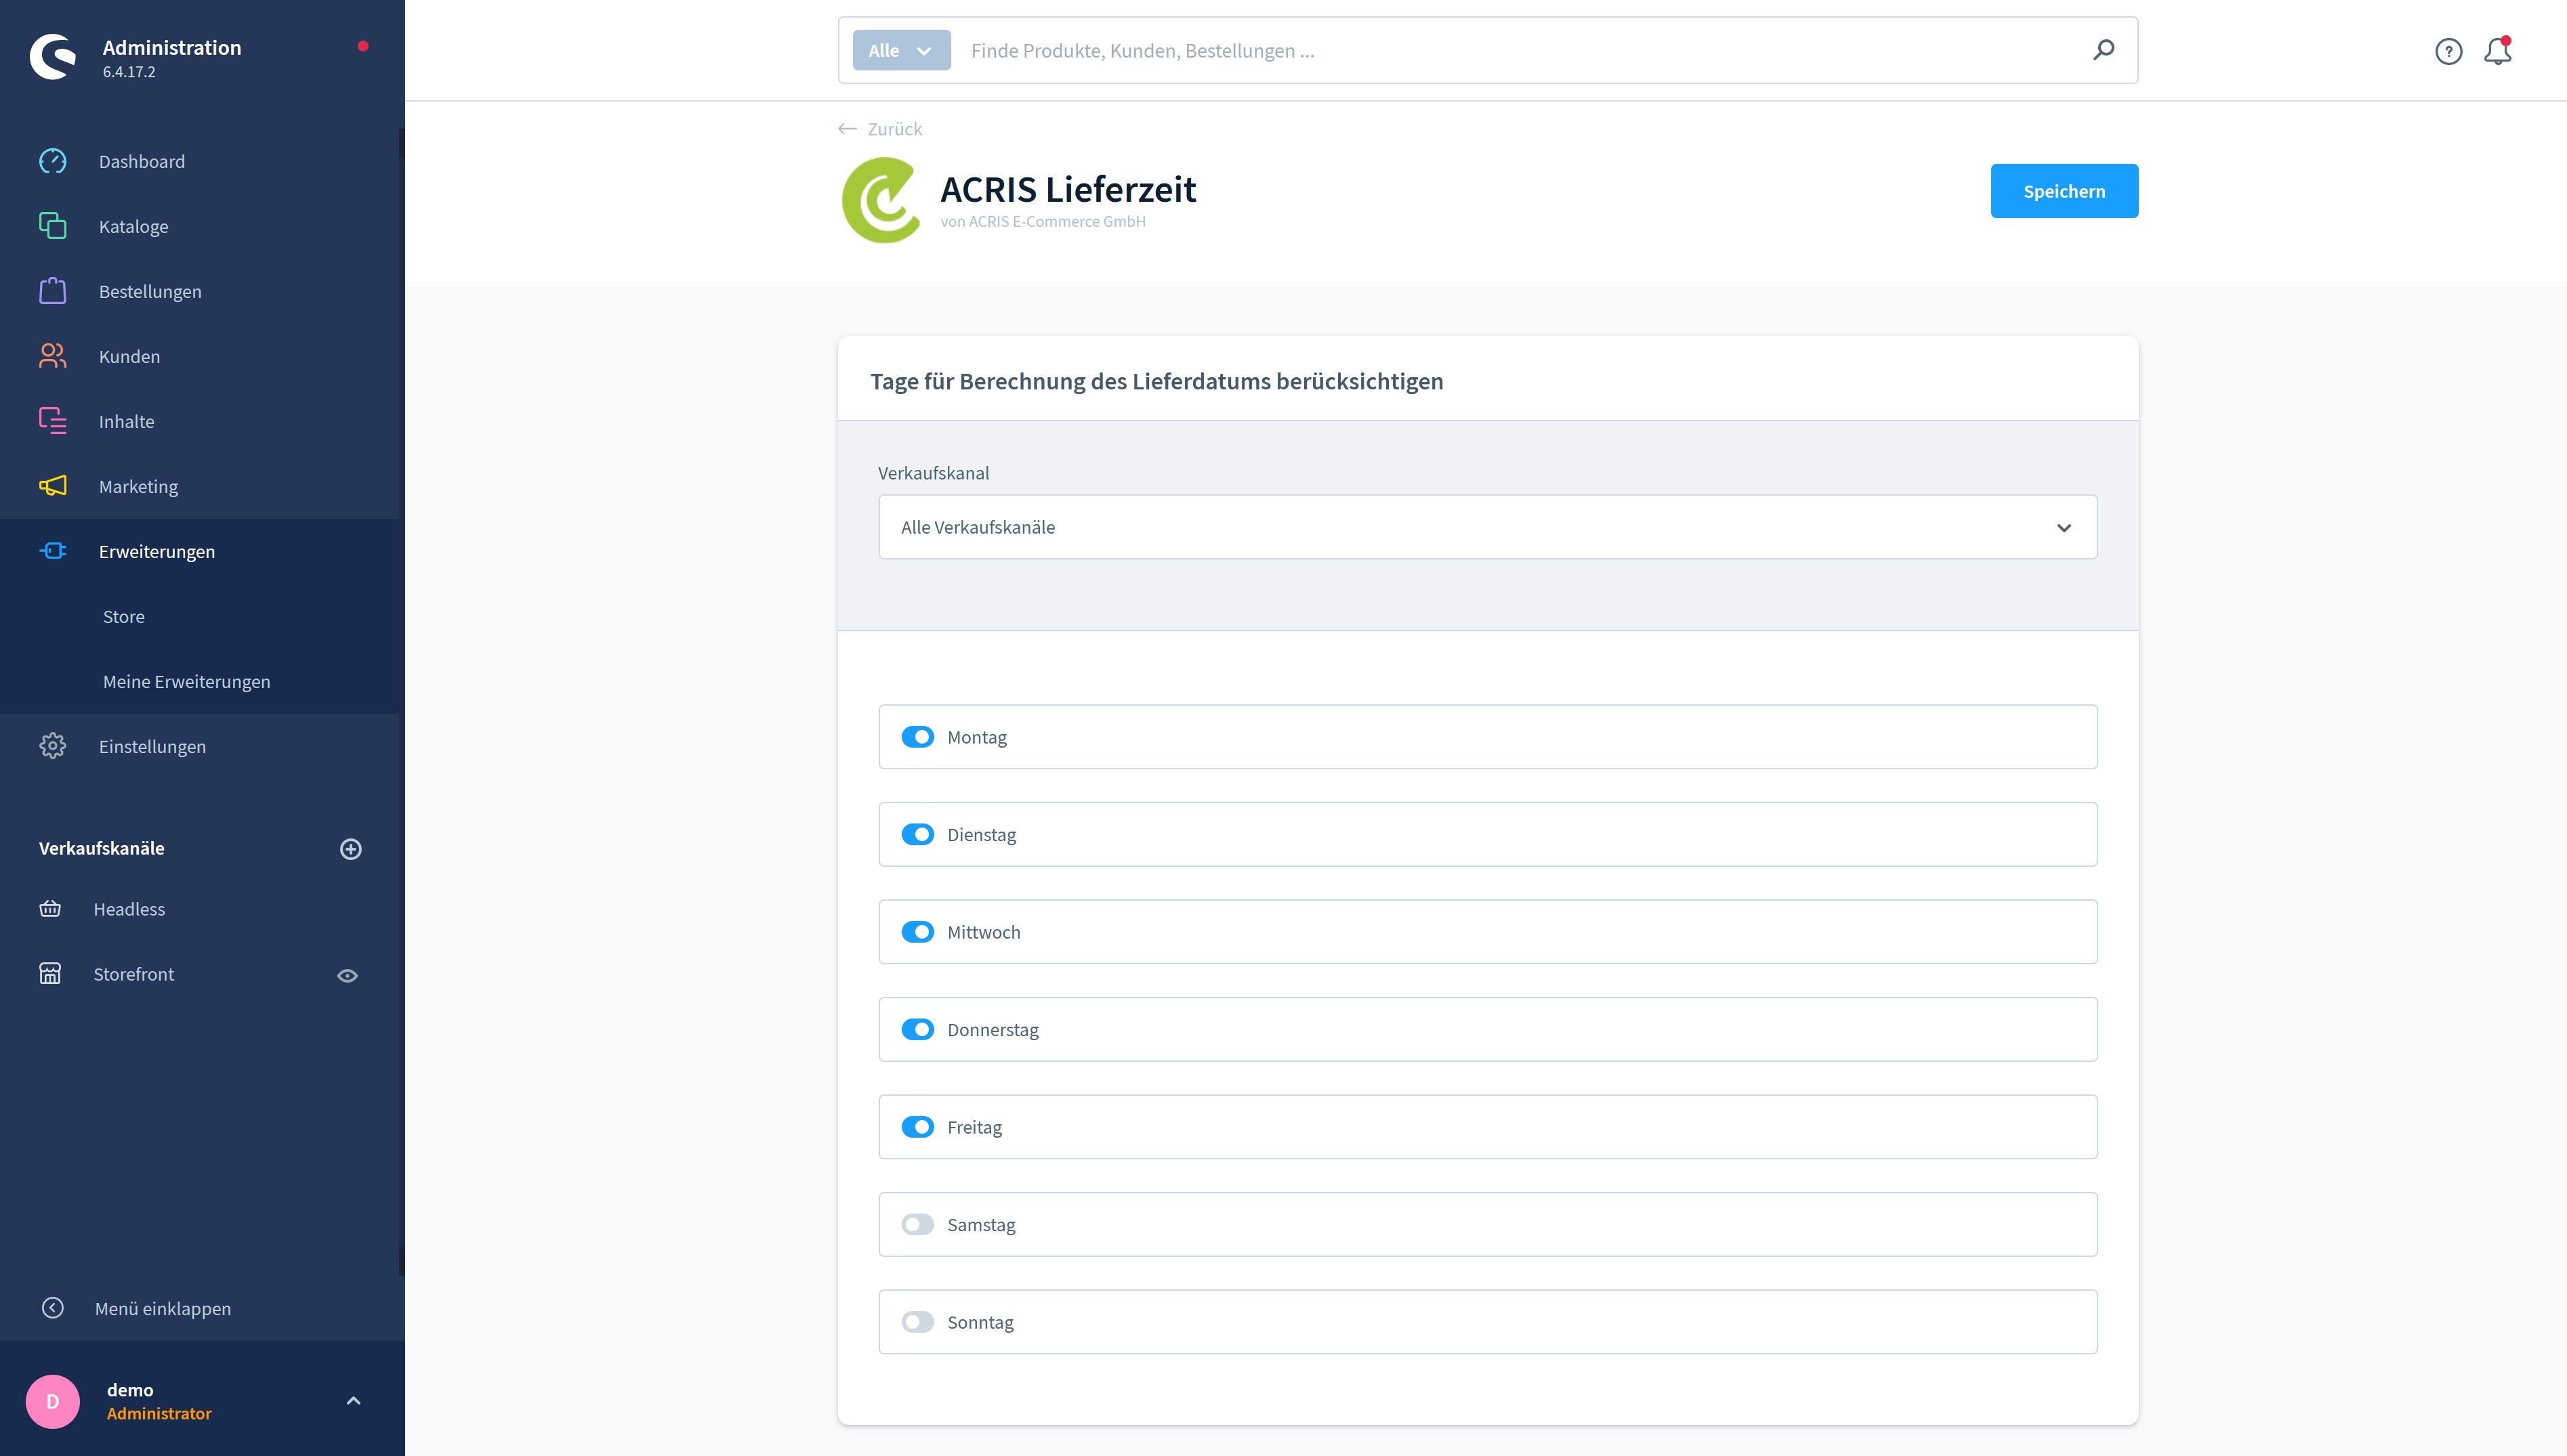Click the ACRIS Lieferzeit title
2567x1456 pixels.
coord(1068,189)
